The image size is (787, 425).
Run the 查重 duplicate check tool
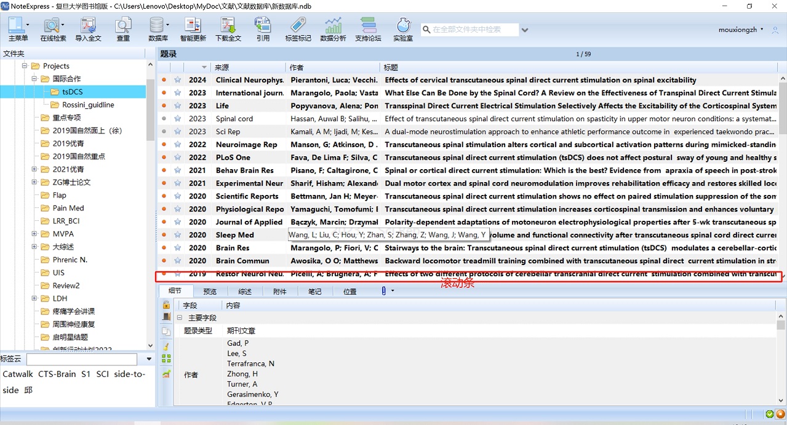pos(123,30)
